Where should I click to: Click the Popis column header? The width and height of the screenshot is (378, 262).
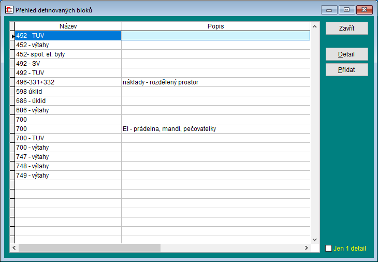coord(215,26)
